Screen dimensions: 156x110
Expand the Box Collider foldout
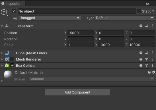coord(2,65)
